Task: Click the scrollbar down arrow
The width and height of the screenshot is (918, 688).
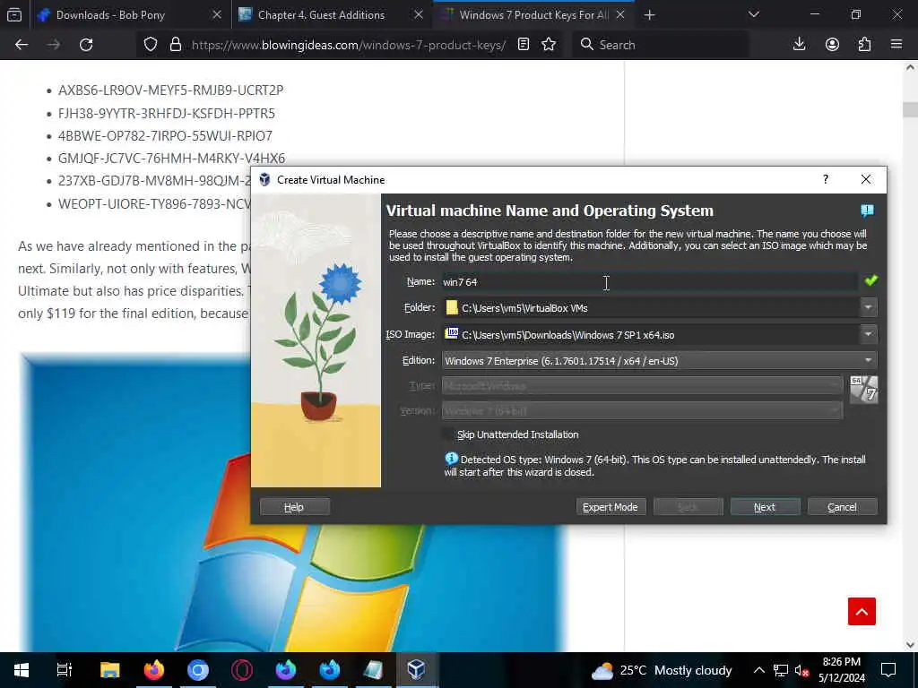Action: point(910,644)
